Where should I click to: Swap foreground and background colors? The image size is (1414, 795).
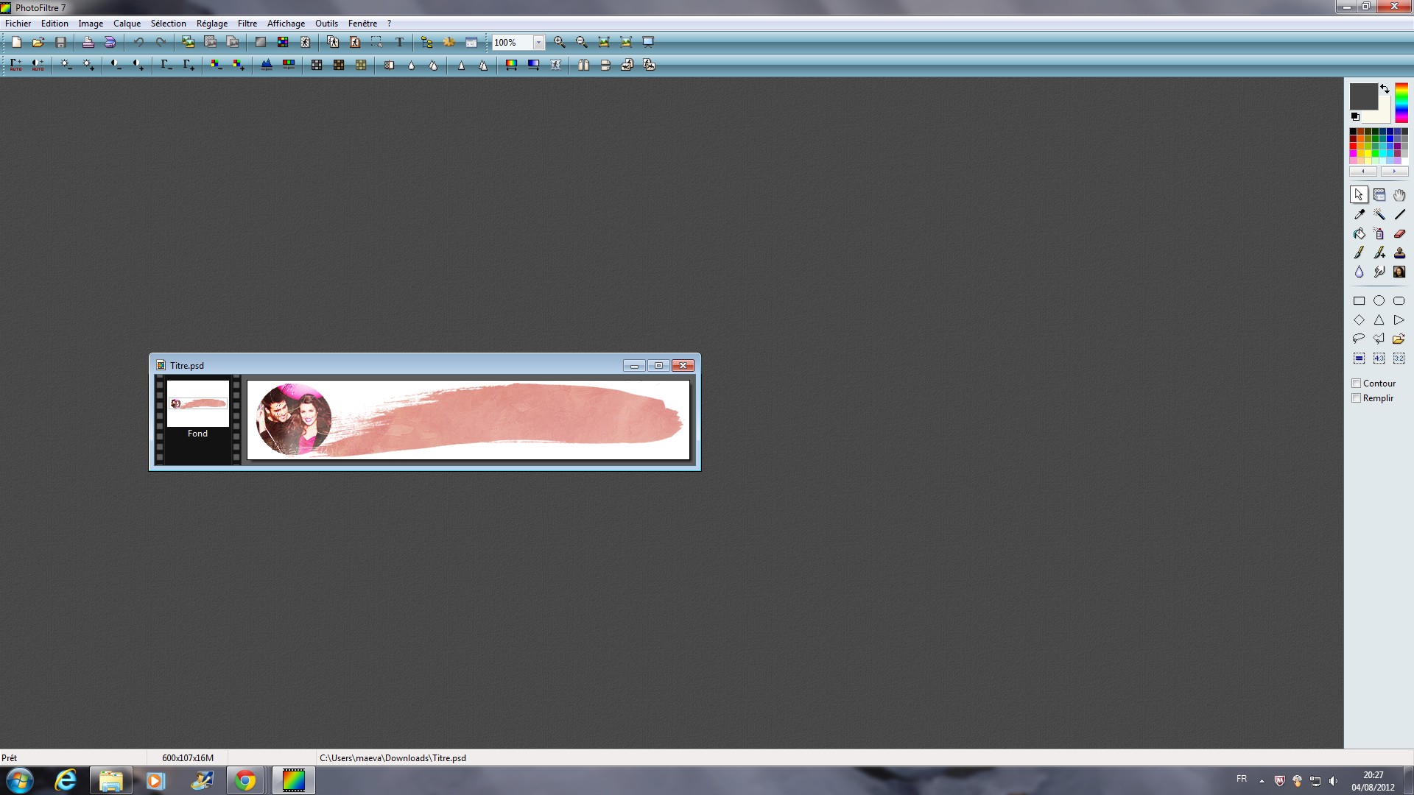pyautogui.click(x=1385, y=88)
